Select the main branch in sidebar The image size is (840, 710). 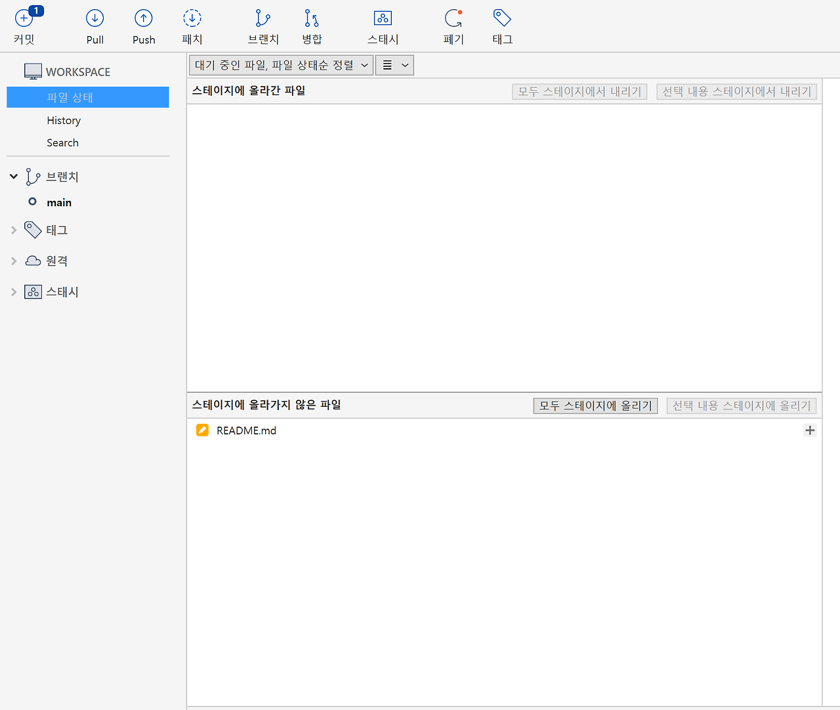59,203
